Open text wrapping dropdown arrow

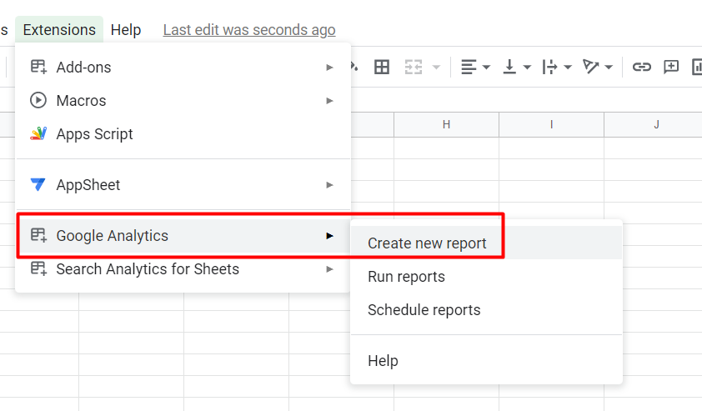pyautogui.click(x=568, y=68)
